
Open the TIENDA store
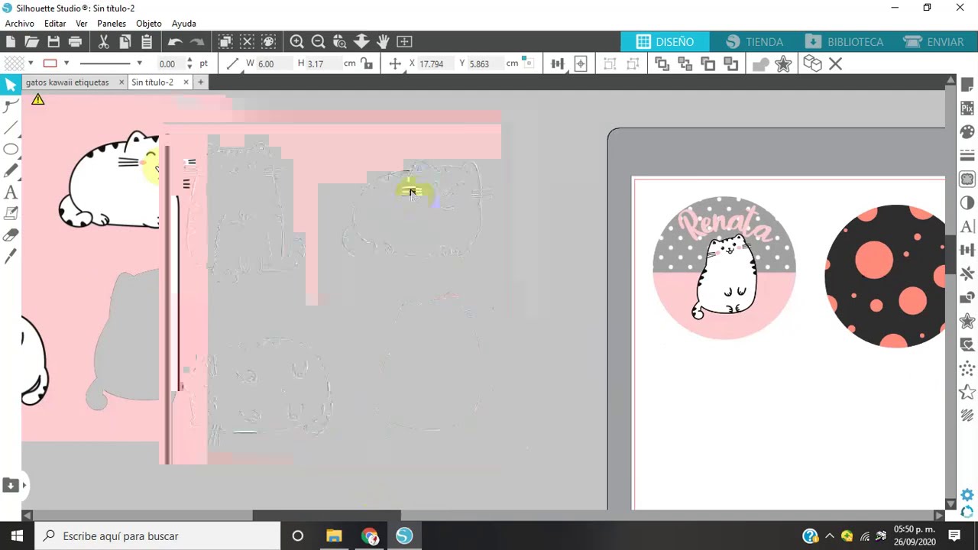[755, 42]
